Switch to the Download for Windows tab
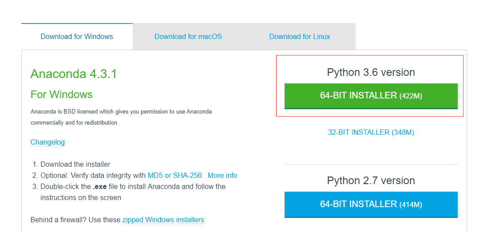This screenshot has height=232, width=483. (77, 36)
